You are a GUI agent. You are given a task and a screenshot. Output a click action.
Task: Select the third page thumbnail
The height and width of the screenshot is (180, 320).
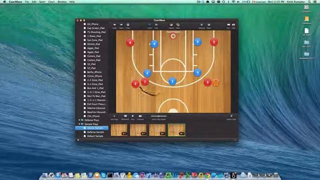coord(157,130)
